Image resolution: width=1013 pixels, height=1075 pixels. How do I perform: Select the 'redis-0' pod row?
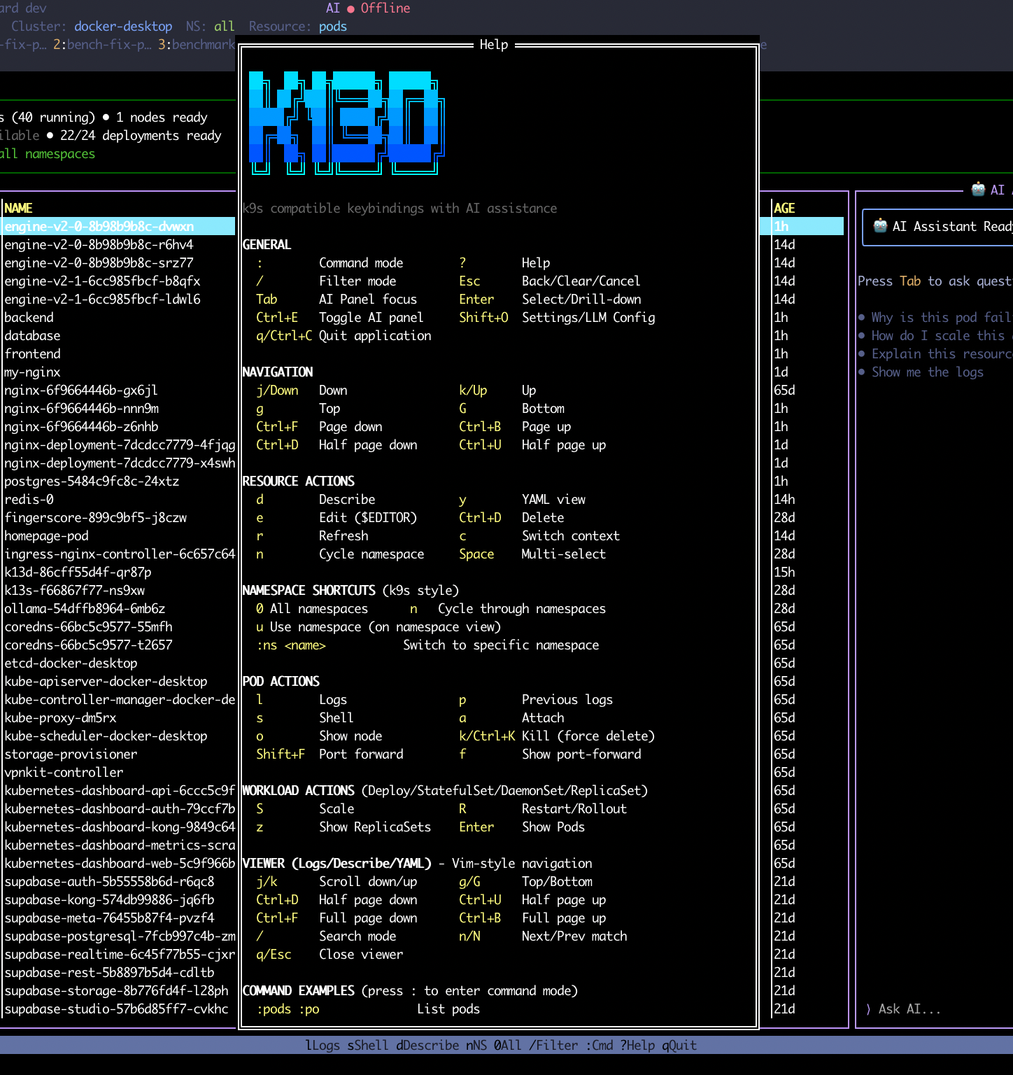29,499
